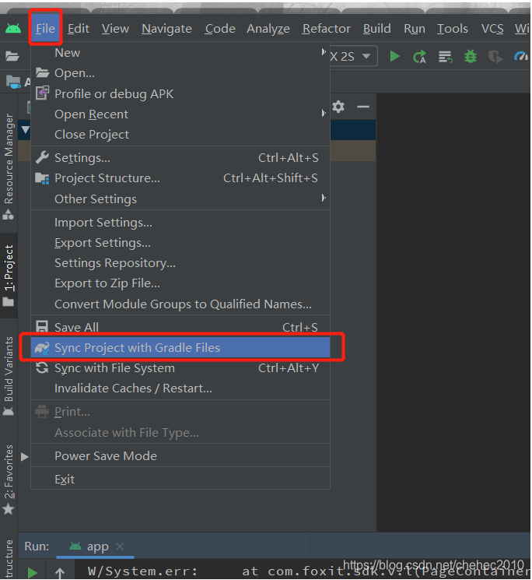Open the View menu
This screenshot has width=532, height=580.
coord(115,29)
